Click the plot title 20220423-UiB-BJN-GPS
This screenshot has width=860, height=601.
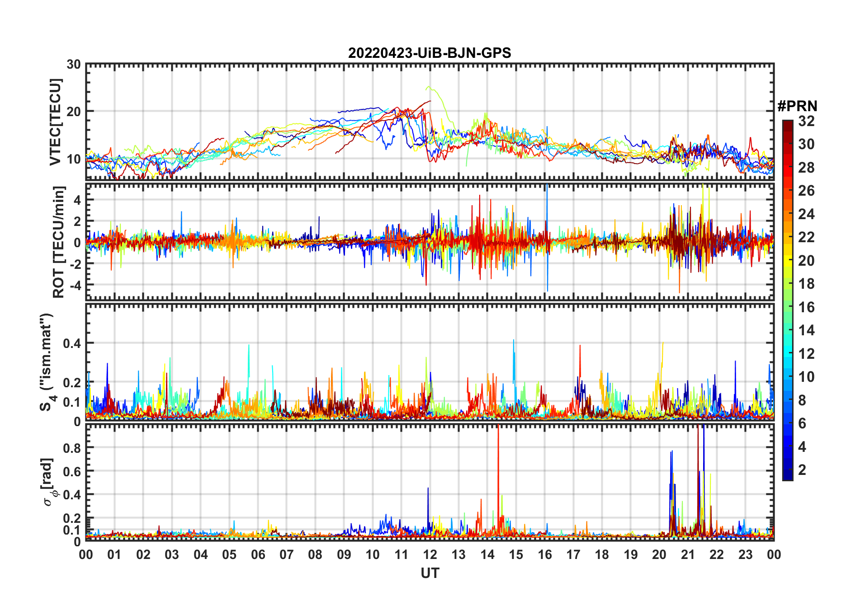[429, 53]
